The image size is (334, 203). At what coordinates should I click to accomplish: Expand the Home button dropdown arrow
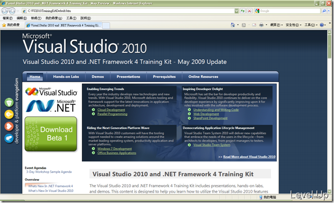pyautogui.click(x=238, y=25)
